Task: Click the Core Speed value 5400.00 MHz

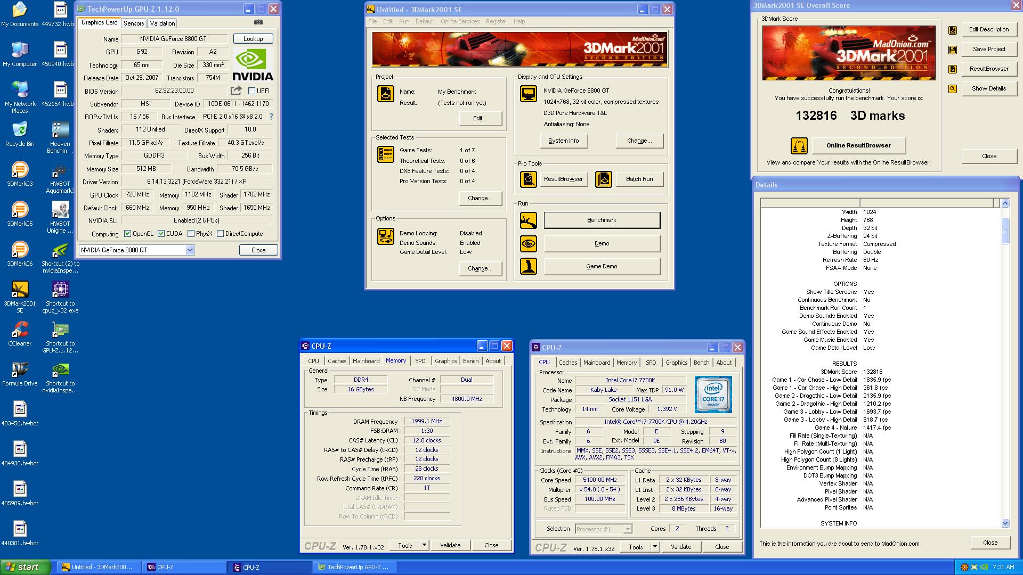Action: [x=599, y=480]
